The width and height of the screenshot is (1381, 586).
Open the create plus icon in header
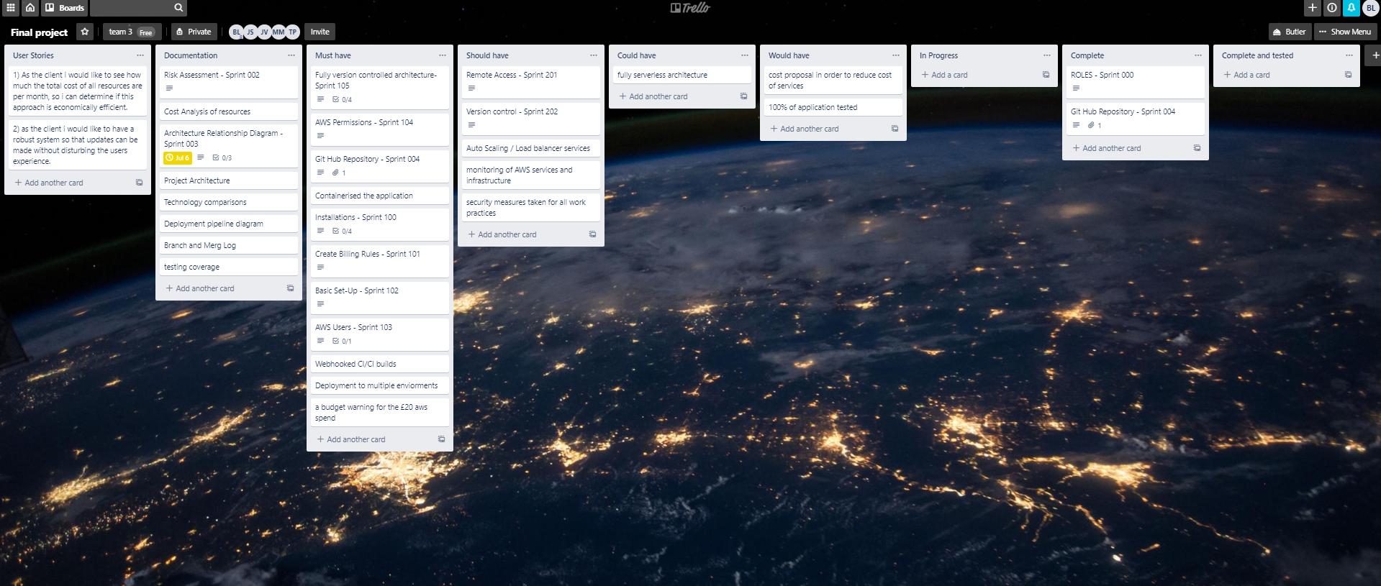point(1313,8)
